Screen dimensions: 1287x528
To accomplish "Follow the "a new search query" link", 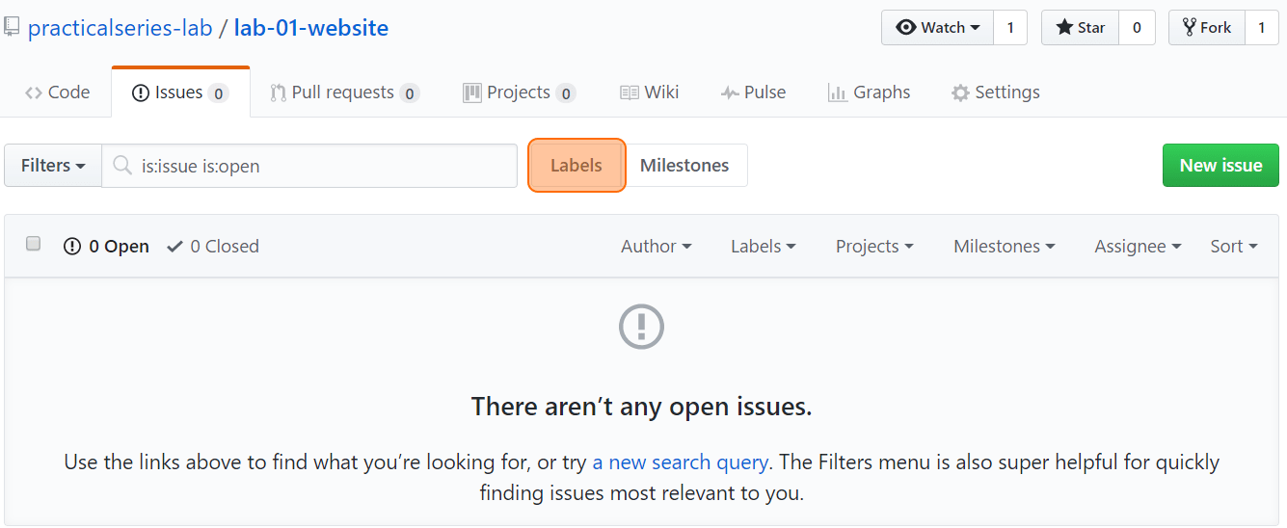I will coord(680,462).
